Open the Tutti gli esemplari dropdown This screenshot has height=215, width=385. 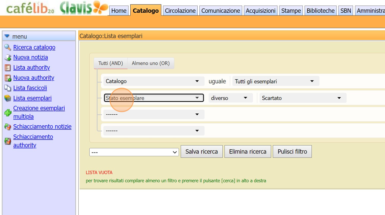coord(276,81)
